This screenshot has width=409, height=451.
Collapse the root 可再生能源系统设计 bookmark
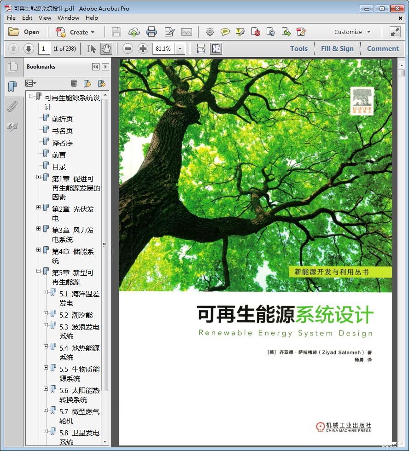tap(31, 96)
